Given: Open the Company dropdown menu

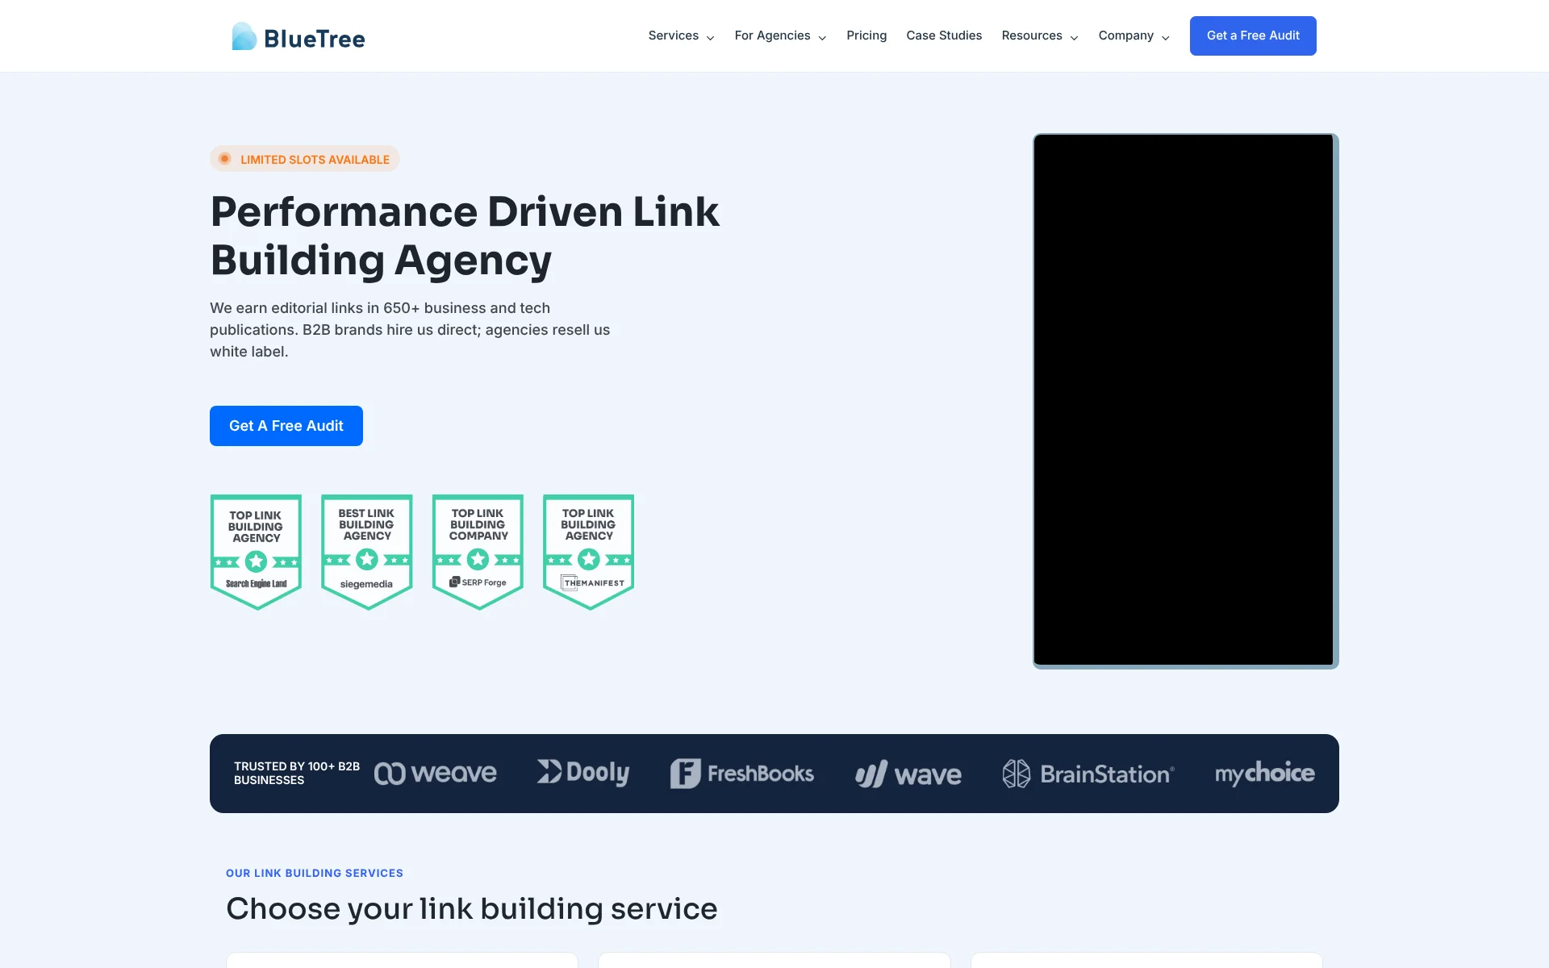Looking at the screenshot, I should click(x=1134, y=35).
